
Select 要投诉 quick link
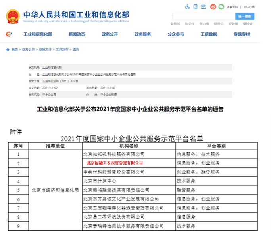pyautogui.click(x=248, y=24)
